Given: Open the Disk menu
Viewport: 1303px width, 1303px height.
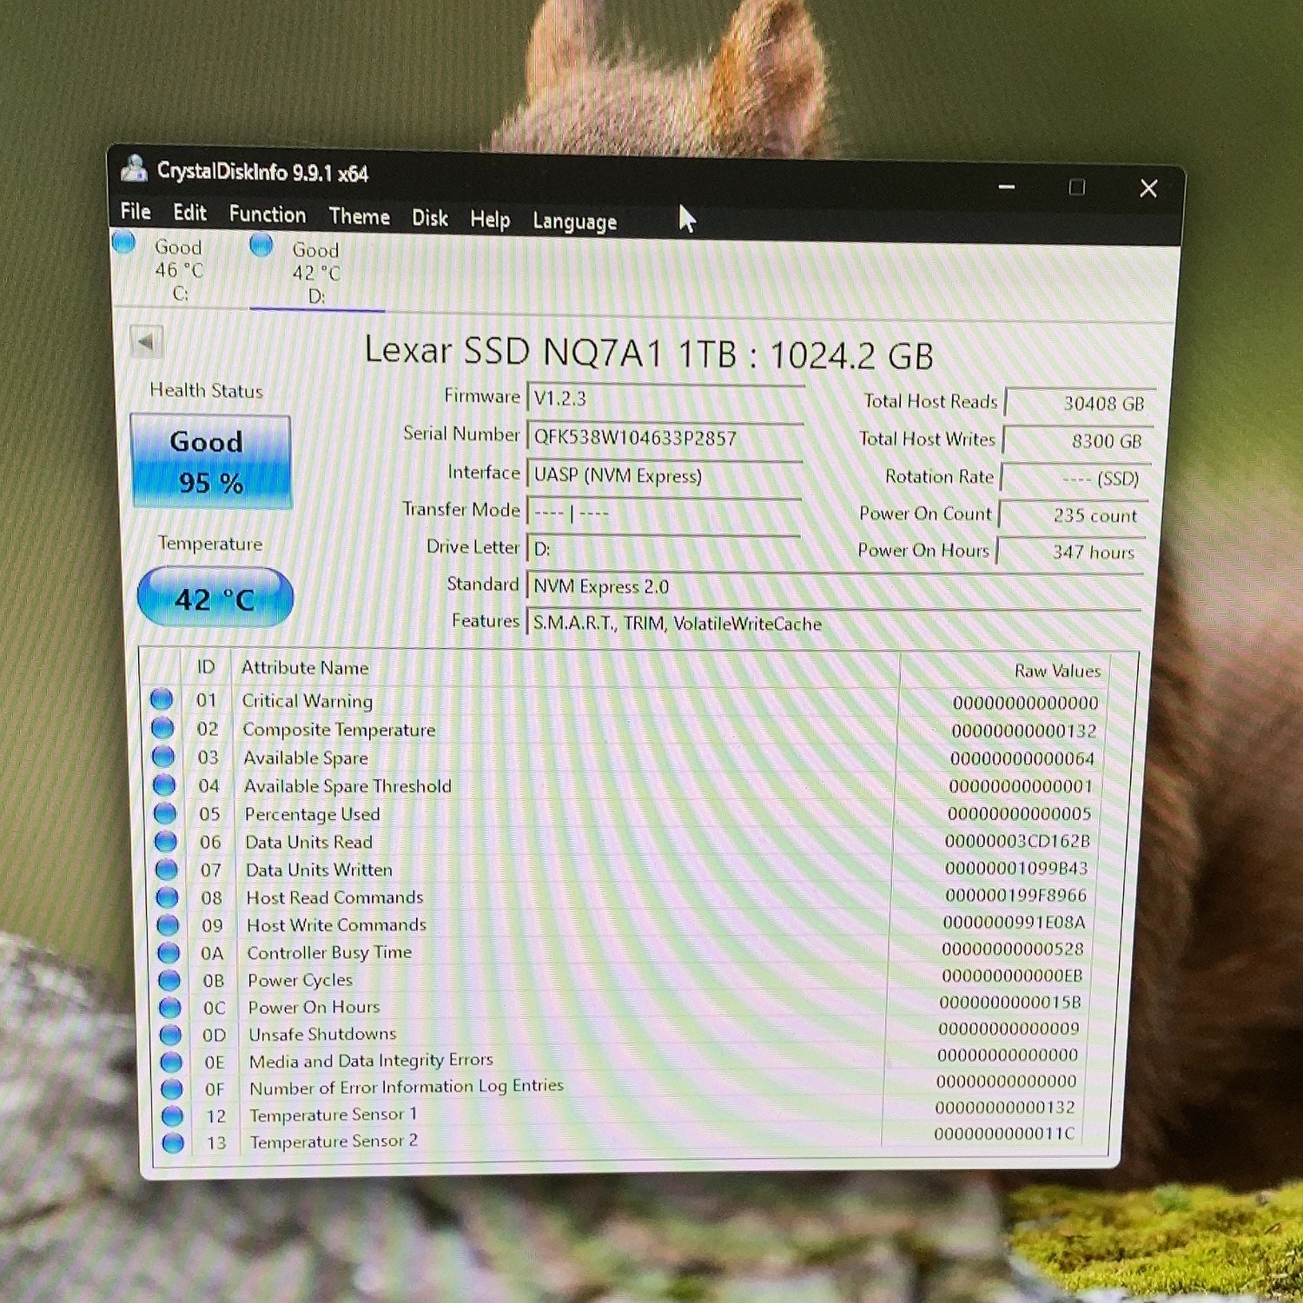Looking at the screenshot, I should [x=430, y=218].
